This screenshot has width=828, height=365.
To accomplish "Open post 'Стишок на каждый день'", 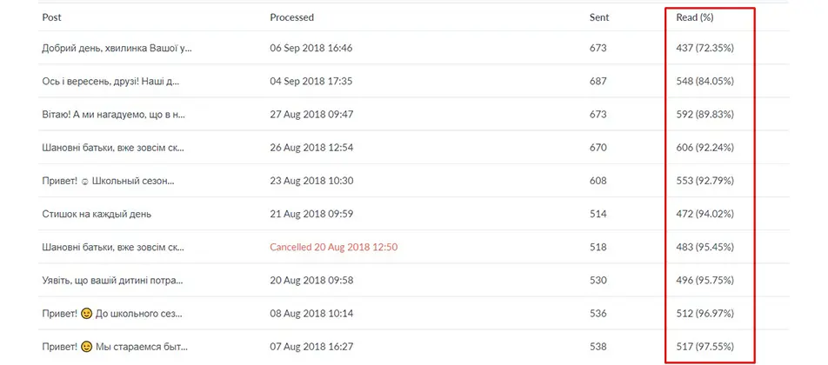I will coord(97,214).
